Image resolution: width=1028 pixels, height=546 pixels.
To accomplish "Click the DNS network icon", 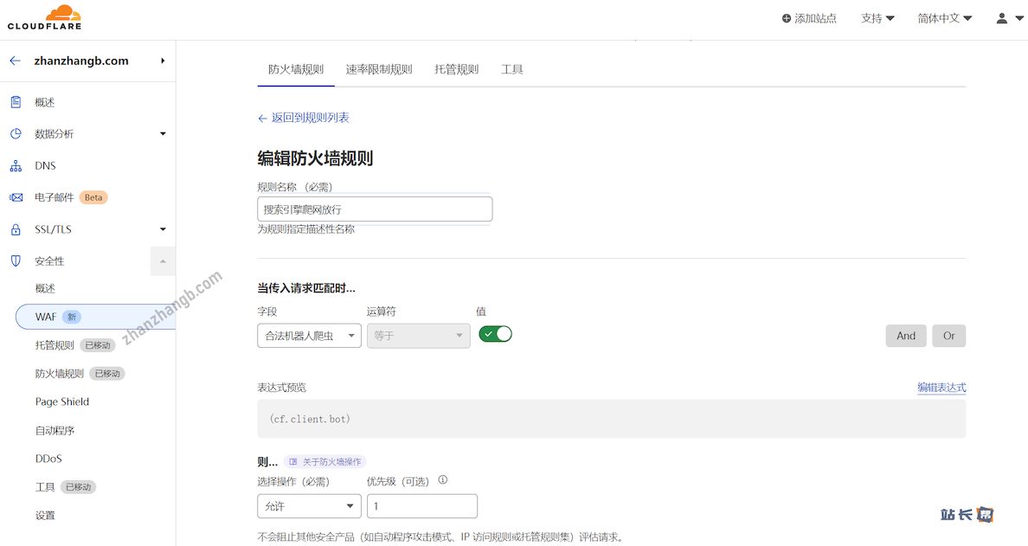I will 16,166.
